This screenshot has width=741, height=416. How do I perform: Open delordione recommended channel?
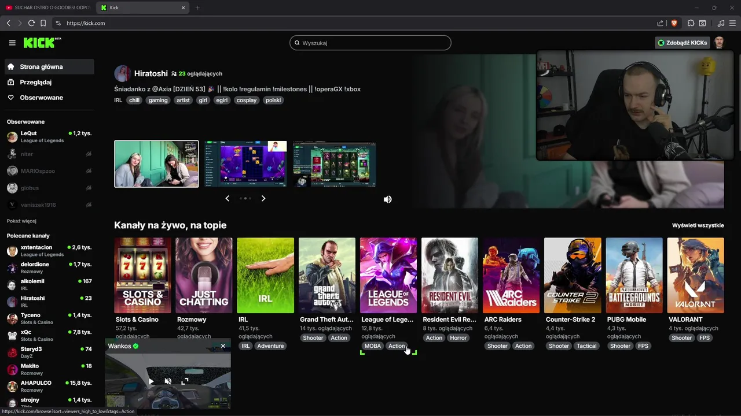click(49, 268)
